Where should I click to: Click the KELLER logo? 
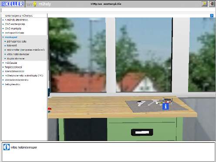pos(12,4)
